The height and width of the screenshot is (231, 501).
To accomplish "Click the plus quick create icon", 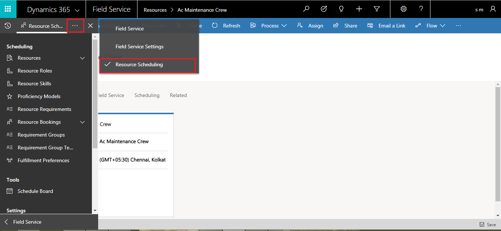I will (359, 9).
